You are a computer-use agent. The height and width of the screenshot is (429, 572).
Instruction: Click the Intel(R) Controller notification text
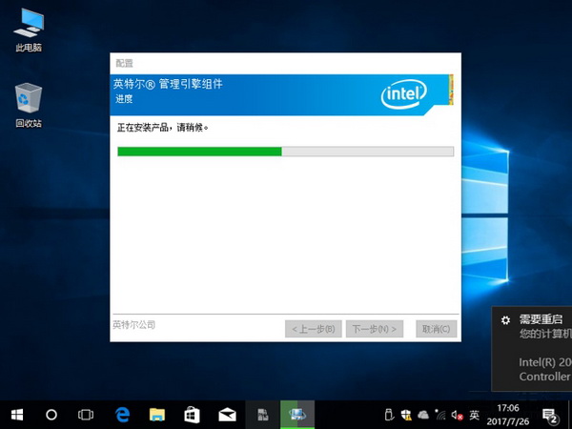click(x=545, y=369)
